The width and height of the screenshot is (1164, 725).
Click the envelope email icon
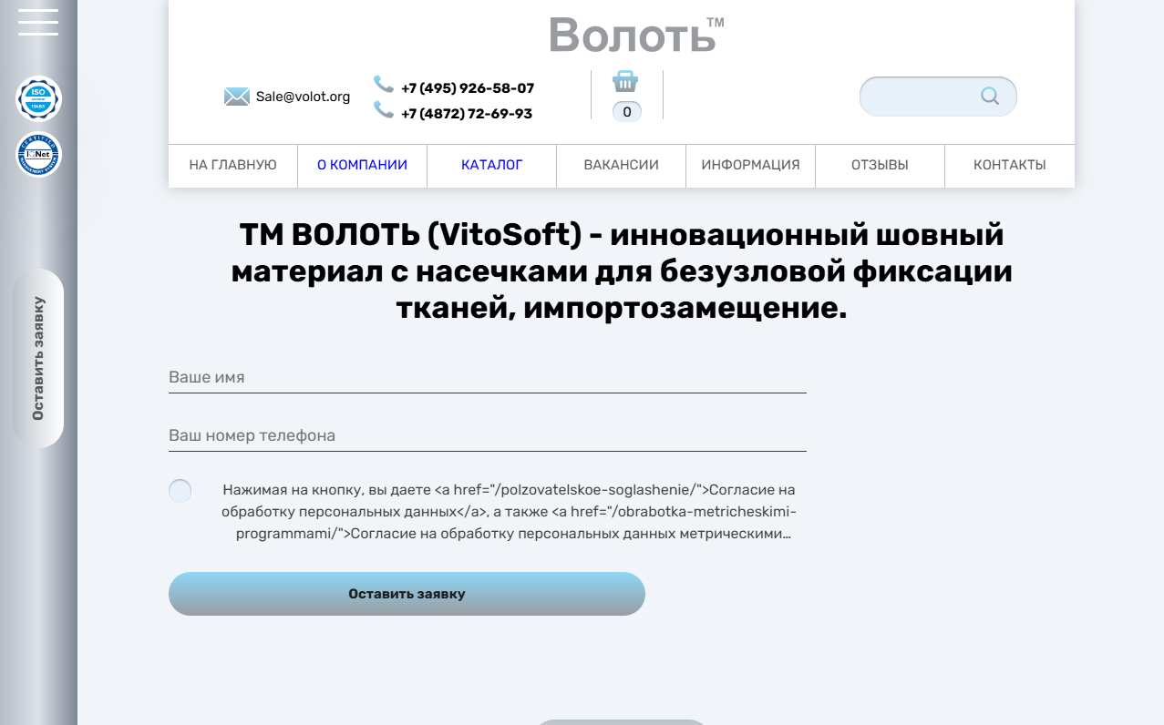(x=237, y=97)
